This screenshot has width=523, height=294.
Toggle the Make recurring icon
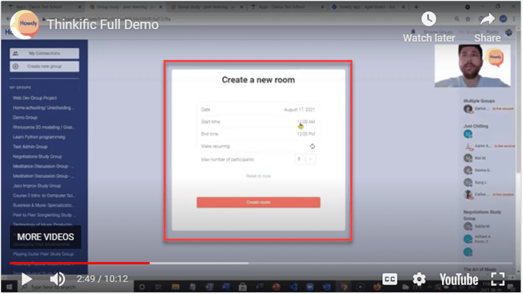click(x=312, y=146)
